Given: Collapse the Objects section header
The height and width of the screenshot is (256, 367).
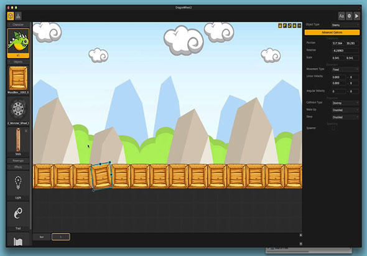Looking at the screenshot, I should [18, 62].
